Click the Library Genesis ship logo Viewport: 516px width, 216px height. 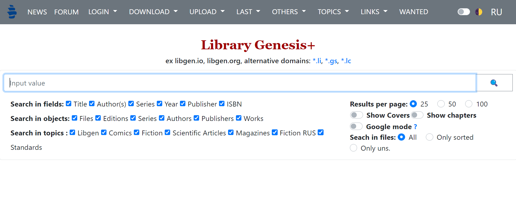11,12
